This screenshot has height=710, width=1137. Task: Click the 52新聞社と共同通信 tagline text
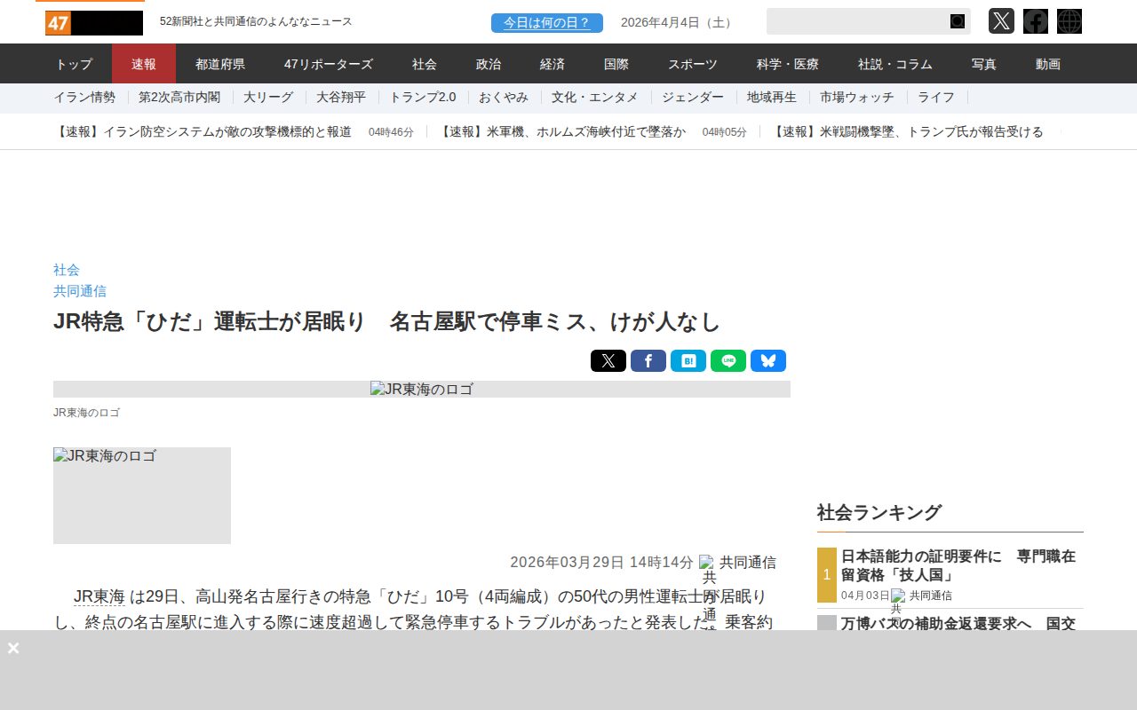[x=256, y=21]
